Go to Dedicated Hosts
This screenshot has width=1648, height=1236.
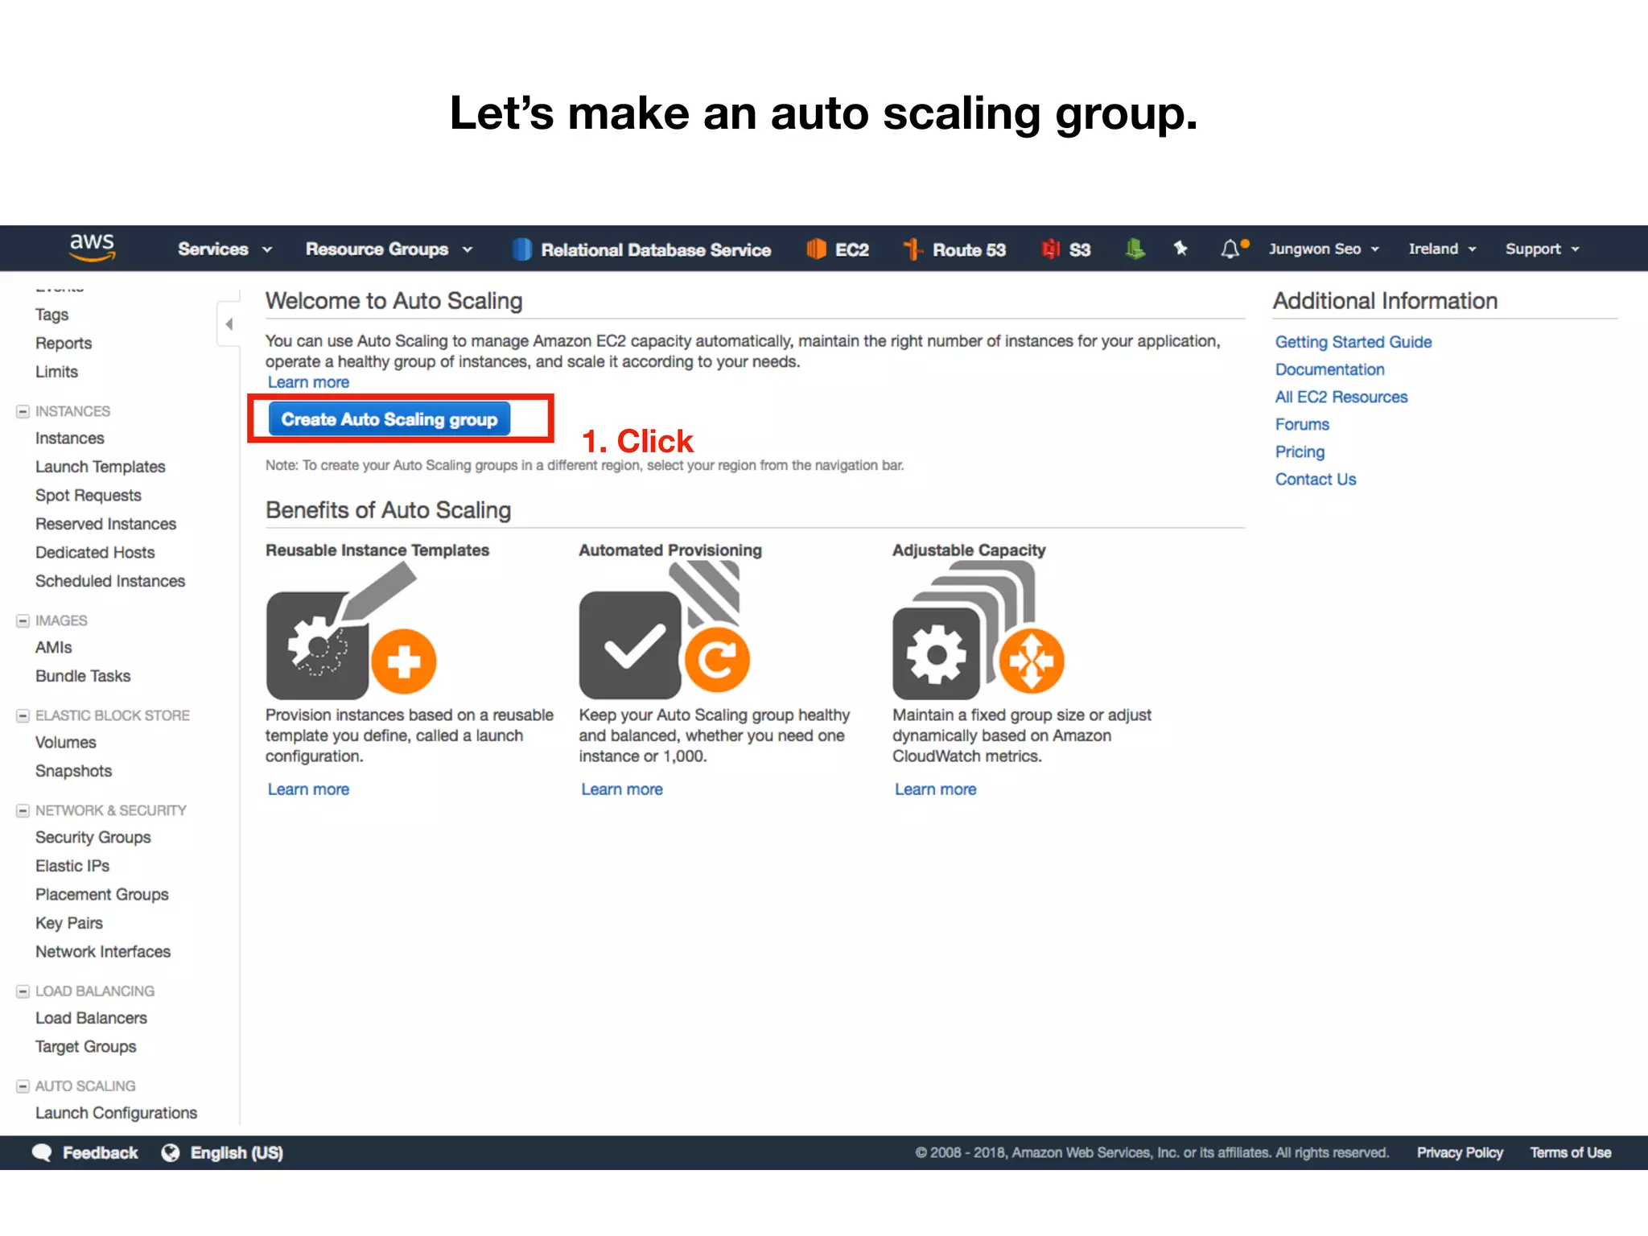coord(95,553)
